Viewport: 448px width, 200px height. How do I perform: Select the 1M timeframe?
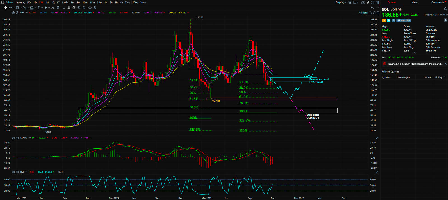click(47, 3)
